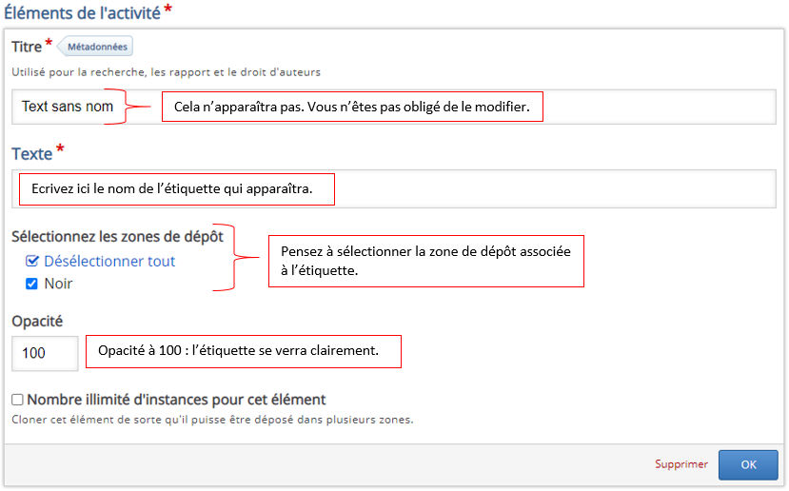
Task: Click the Sélectionnez les zones de dépôt label
Action: (x=117, y=237)
